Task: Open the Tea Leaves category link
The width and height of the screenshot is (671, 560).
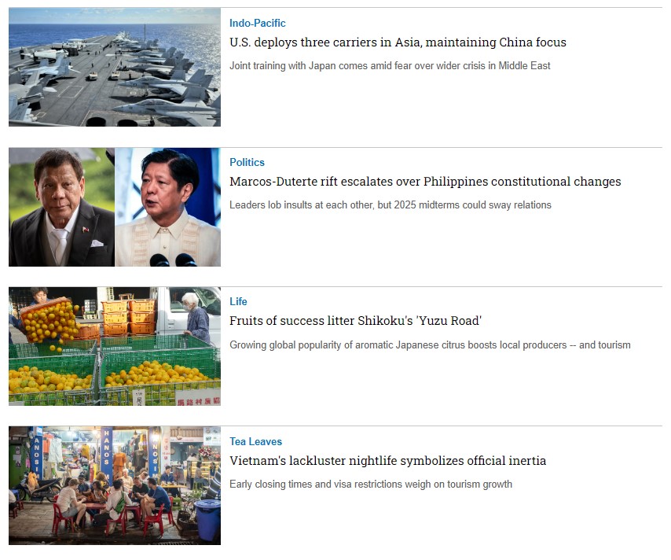Action: pos(255,442)
